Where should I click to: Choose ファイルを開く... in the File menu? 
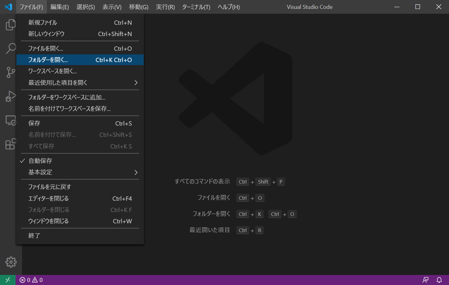point(80,49)
